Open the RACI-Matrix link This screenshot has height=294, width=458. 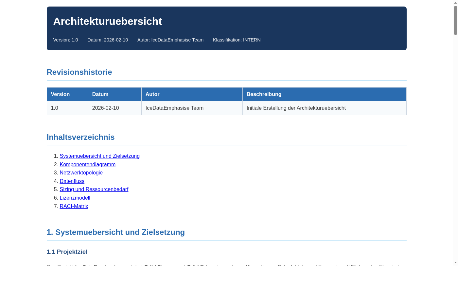point(74,206)
